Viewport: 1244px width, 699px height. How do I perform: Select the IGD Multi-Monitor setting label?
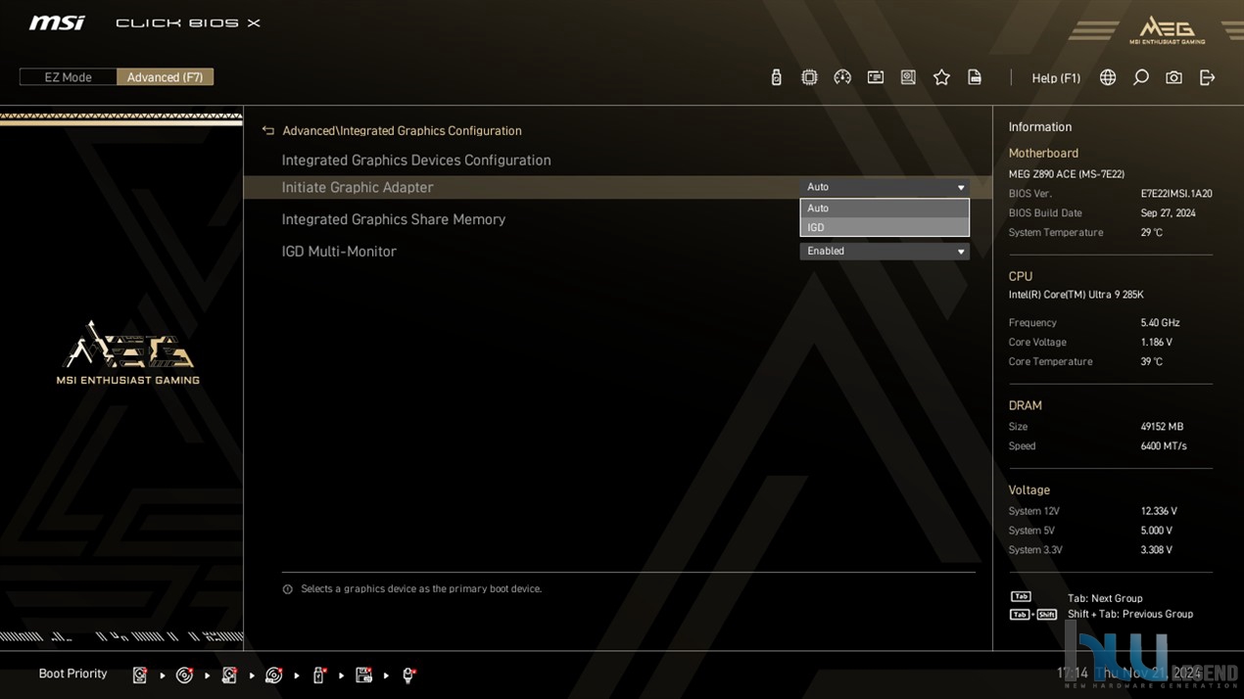(x=339, y=252)
